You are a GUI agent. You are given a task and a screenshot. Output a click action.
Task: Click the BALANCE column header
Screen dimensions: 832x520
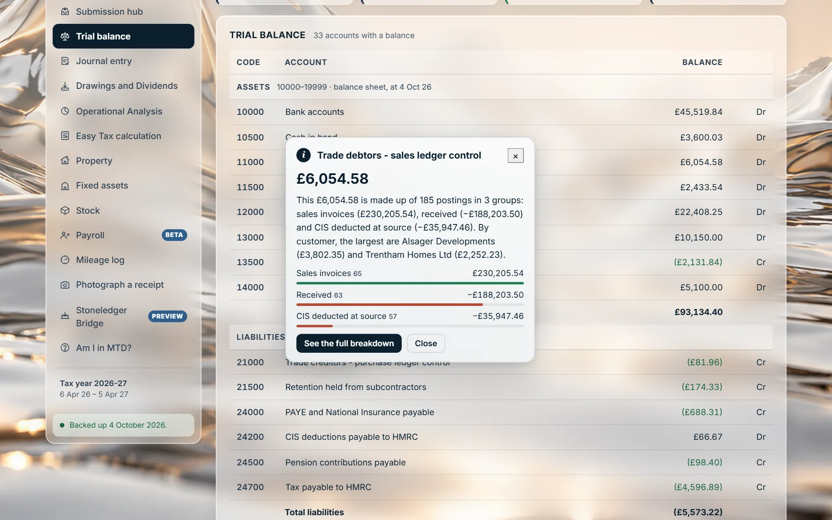coord(702,62)
